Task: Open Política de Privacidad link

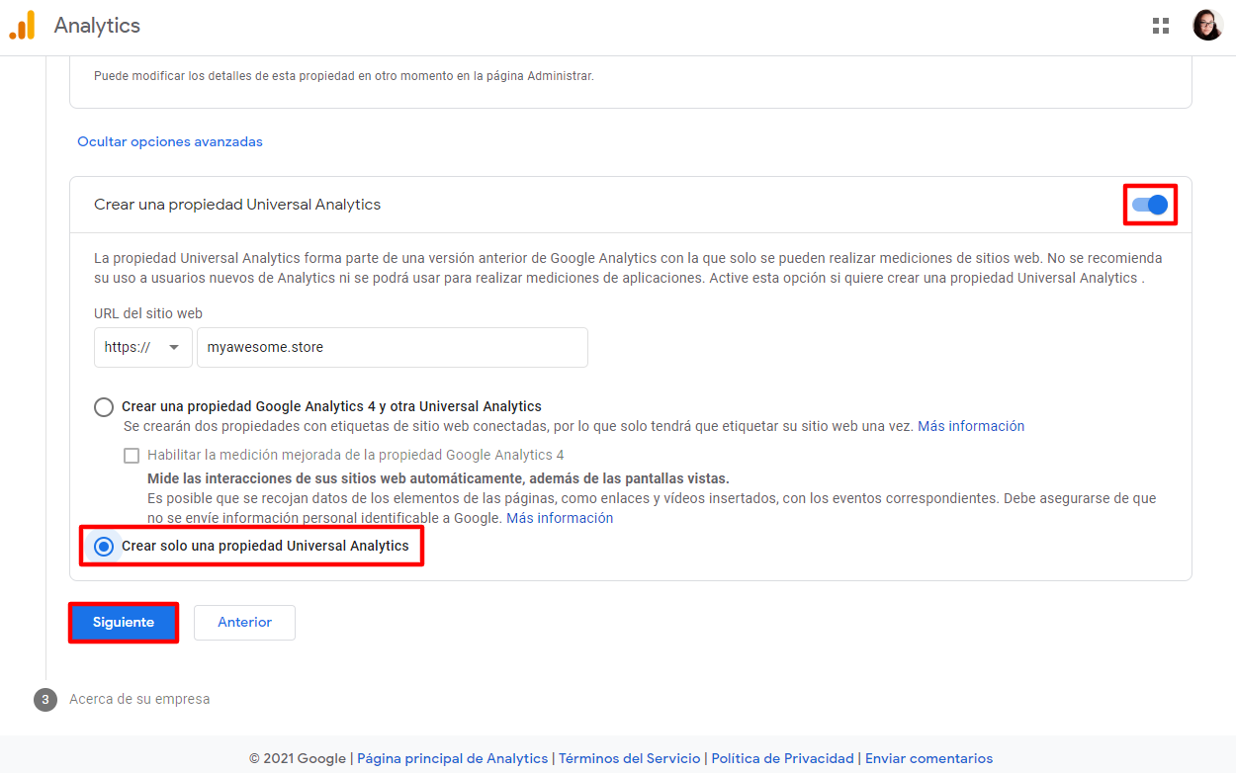Action: [x=782, y=758]
